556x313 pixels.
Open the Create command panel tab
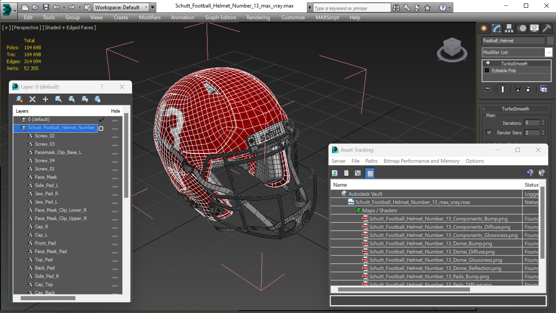coord(484,28)
